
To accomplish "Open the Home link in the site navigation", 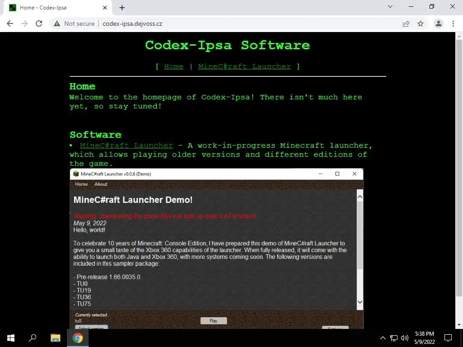I will pos(174,66).
